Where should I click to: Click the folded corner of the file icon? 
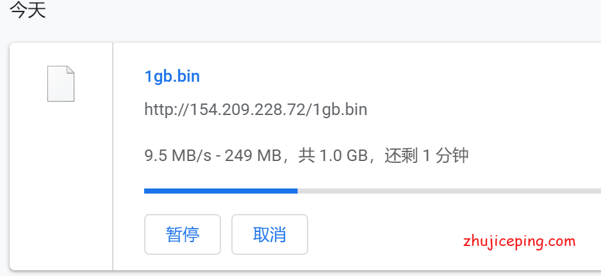[x=70, y=70]
